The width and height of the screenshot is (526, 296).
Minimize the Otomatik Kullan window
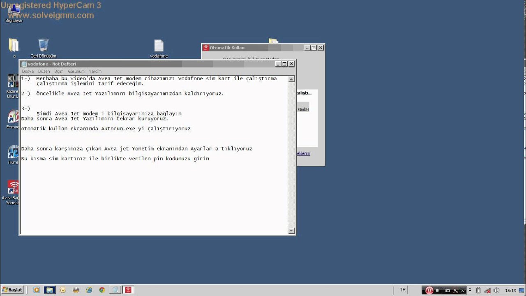(x=307, y=48)
